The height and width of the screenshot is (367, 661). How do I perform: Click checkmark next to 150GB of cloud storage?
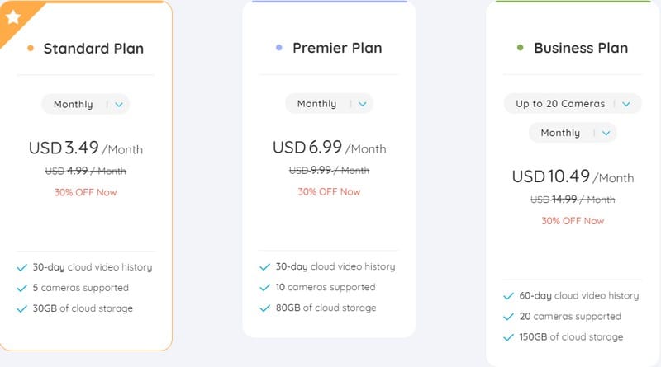[x=508, y=337]
